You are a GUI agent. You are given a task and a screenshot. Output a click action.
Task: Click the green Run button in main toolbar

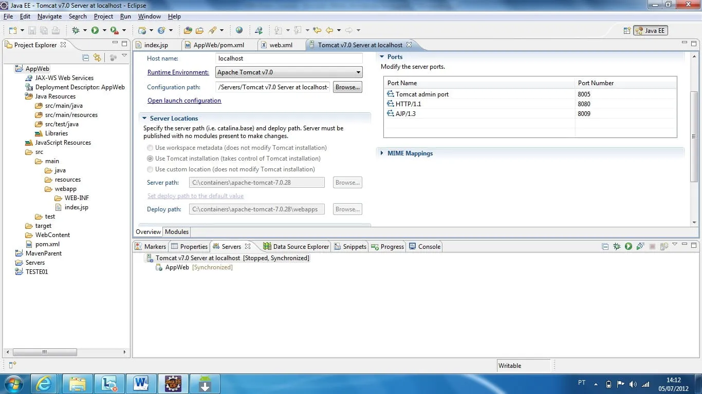tap(95, 30)
